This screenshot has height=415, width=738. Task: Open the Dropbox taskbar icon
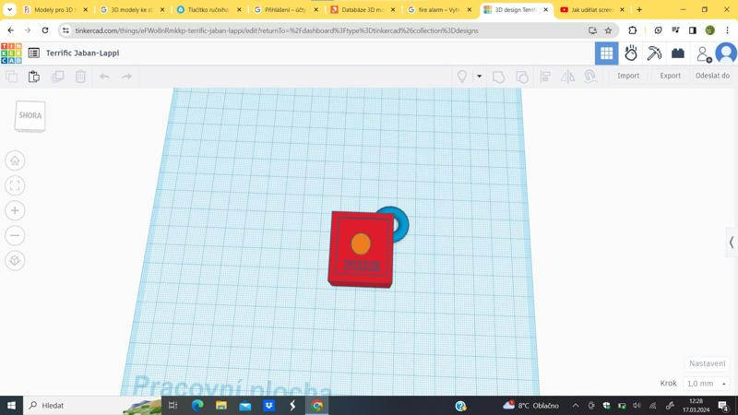click(268, 405)
